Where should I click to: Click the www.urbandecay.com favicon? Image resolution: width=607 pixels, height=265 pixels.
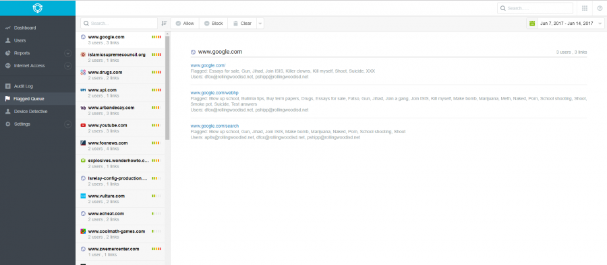[x=83, y=108]
